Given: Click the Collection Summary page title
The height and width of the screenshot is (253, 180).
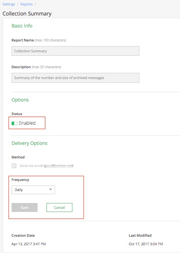Looking at the screenshot, I should [27, 14].
